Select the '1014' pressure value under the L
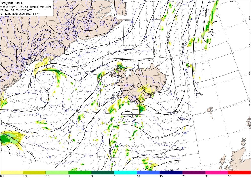This screenshot has width=251, height=178. [x=211, y=32]
